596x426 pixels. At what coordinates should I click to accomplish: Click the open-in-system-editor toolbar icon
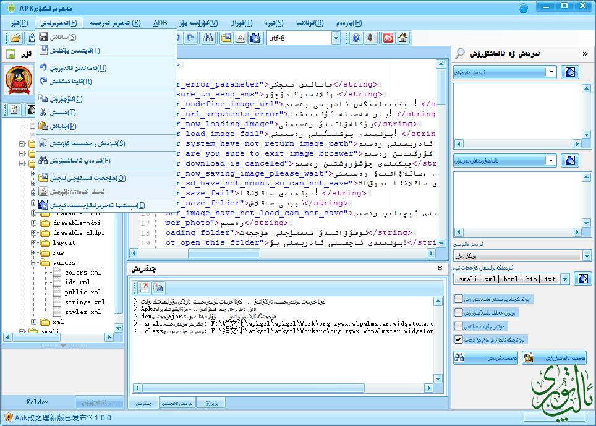[255, 38]
